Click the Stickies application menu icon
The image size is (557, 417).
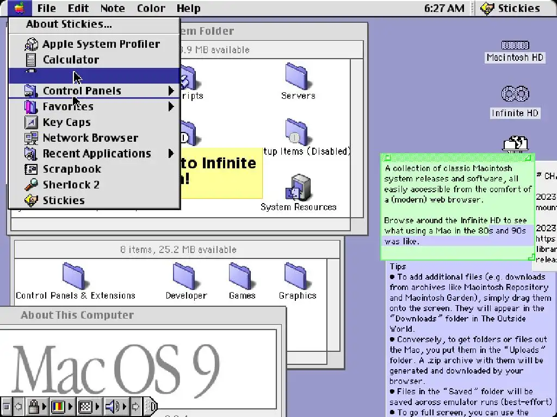(x=487, y=8)
